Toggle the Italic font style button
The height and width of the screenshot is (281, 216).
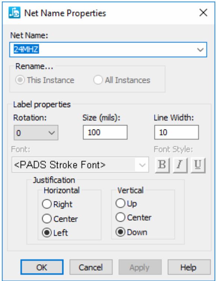pyautogui.click(x=180, y=165)
